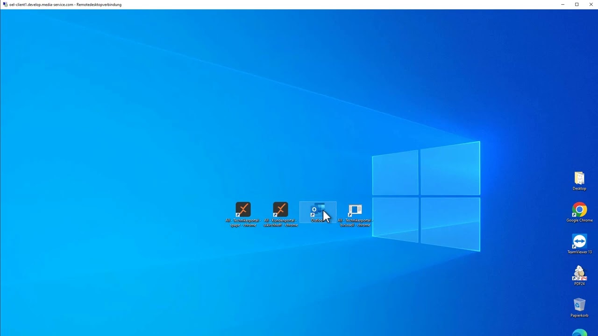
Task: Minimize the Remotedesktopverbindung window
Action: 562,5
